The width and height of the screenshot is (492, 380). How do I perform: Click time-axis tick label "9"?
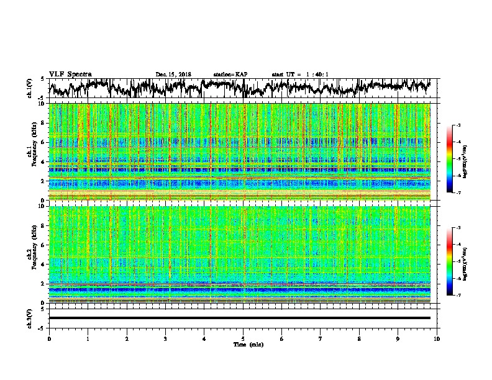click(398, 339)
